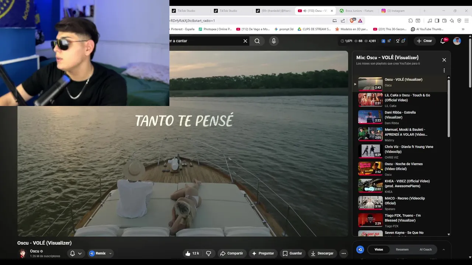Open mix playlist three-dot options
The image size is (472, 265).
[x=444, y=70]
